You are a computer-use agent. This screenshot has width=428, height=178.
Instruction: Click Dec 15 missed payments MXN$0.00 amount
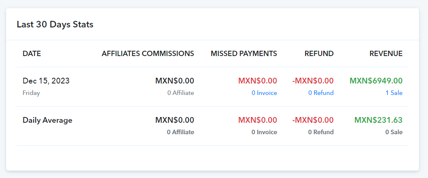[x=258, y=81]
